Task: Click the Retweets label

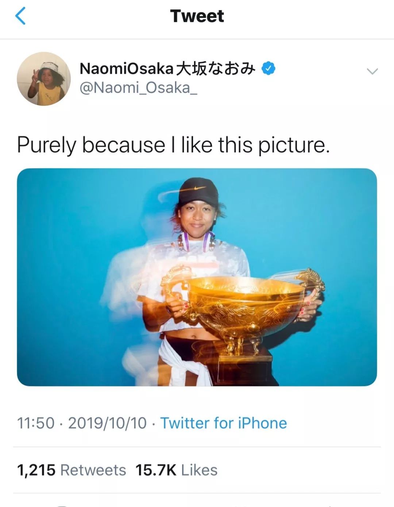Action: click(93, 470)
